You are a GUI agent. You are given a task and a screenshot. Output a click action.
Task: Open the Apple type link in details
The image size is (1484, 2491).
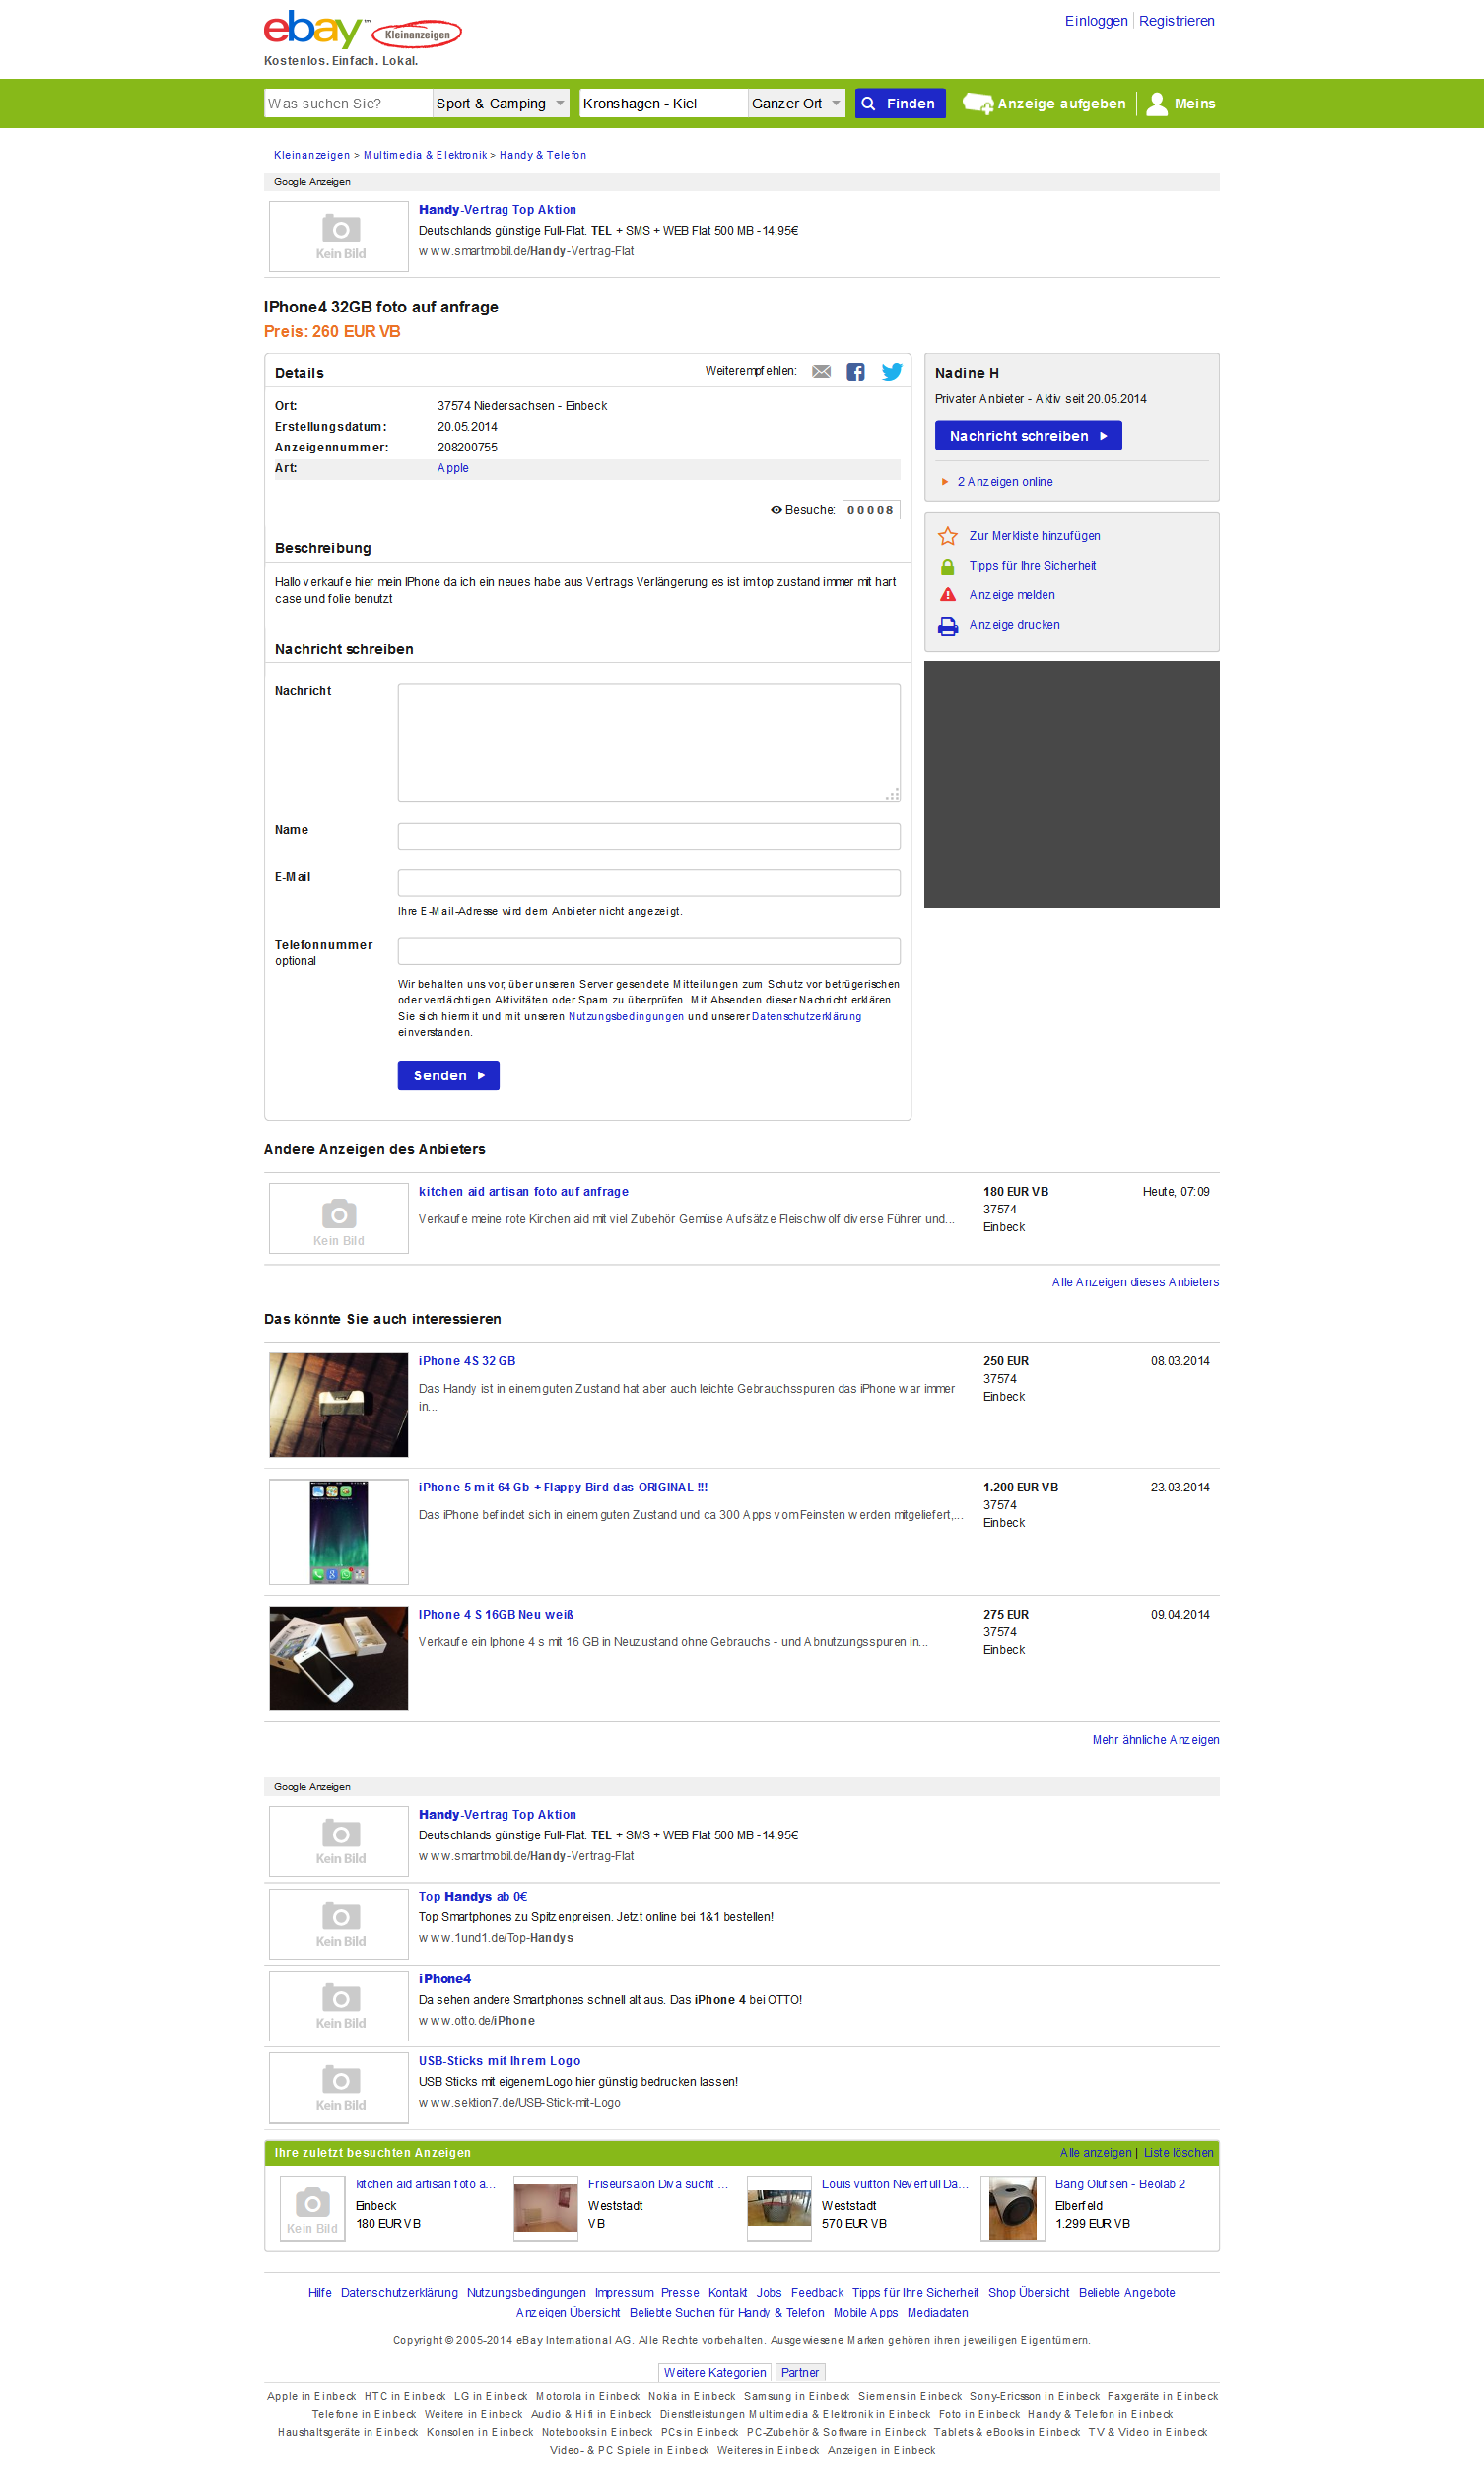(x=453, y=468)
